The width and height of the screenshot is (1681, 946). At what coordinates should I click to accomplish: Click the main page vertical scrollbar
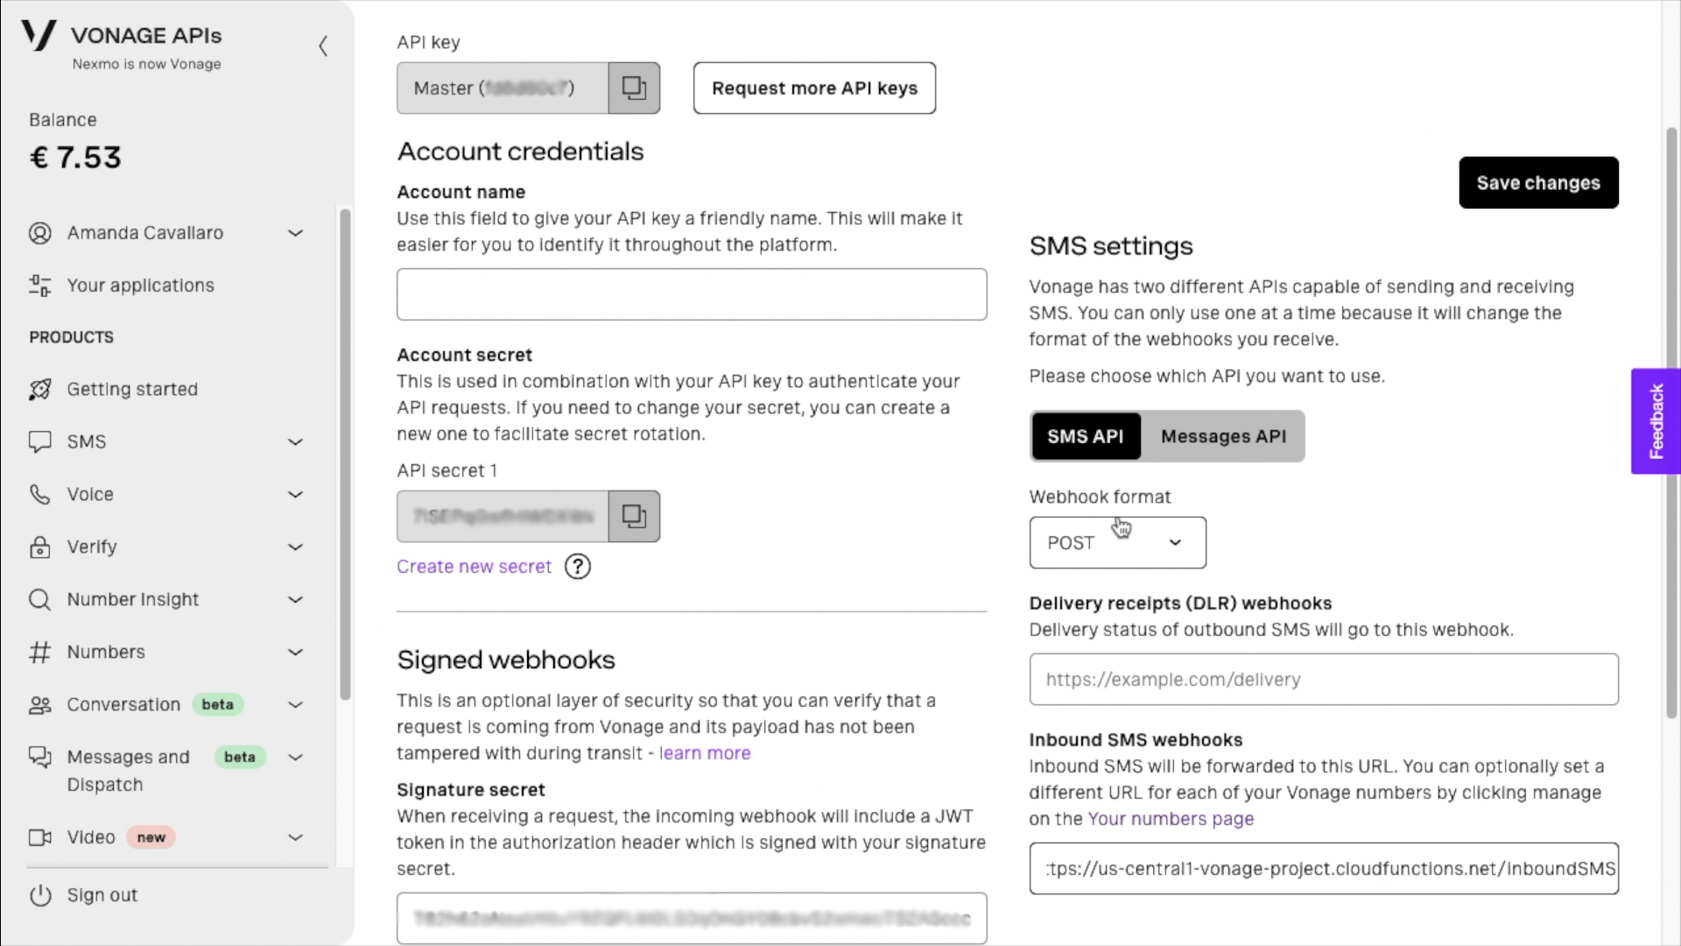(x=1671, y=423)
